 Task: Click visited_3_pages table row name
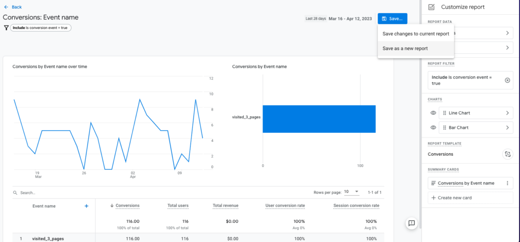coord(48,238)
